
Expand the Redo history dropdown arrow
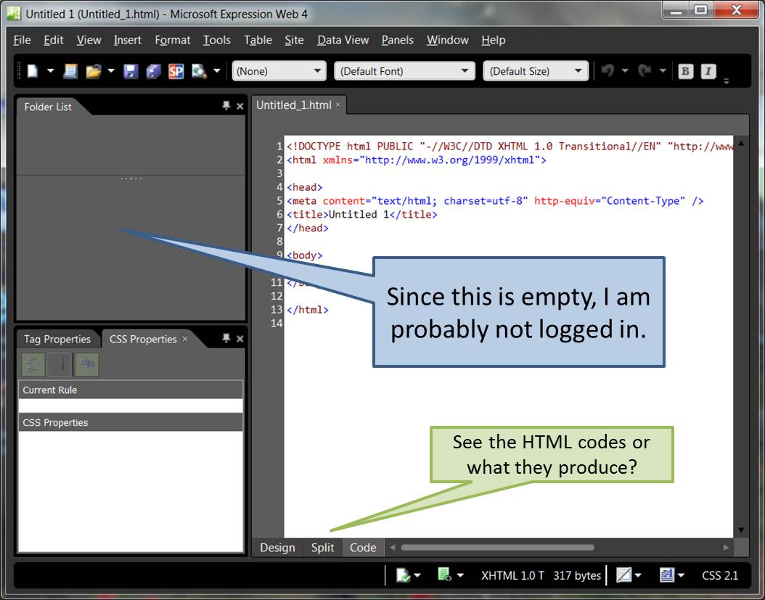click(x=663, y=71)
